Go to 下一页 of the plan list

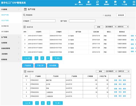pyautogui.click(x=57, y=58)
